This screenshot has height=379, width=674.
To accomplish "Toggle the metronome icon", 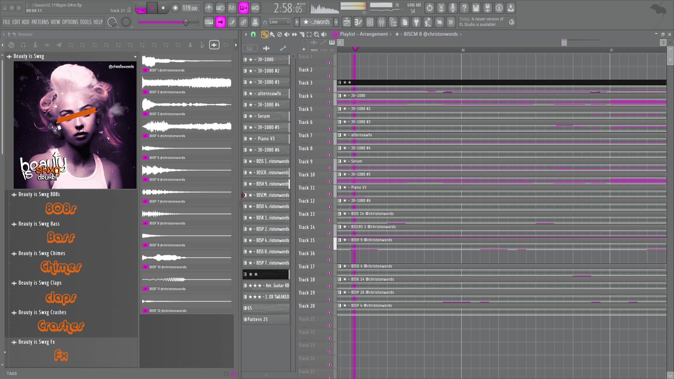I will point(209,8).
